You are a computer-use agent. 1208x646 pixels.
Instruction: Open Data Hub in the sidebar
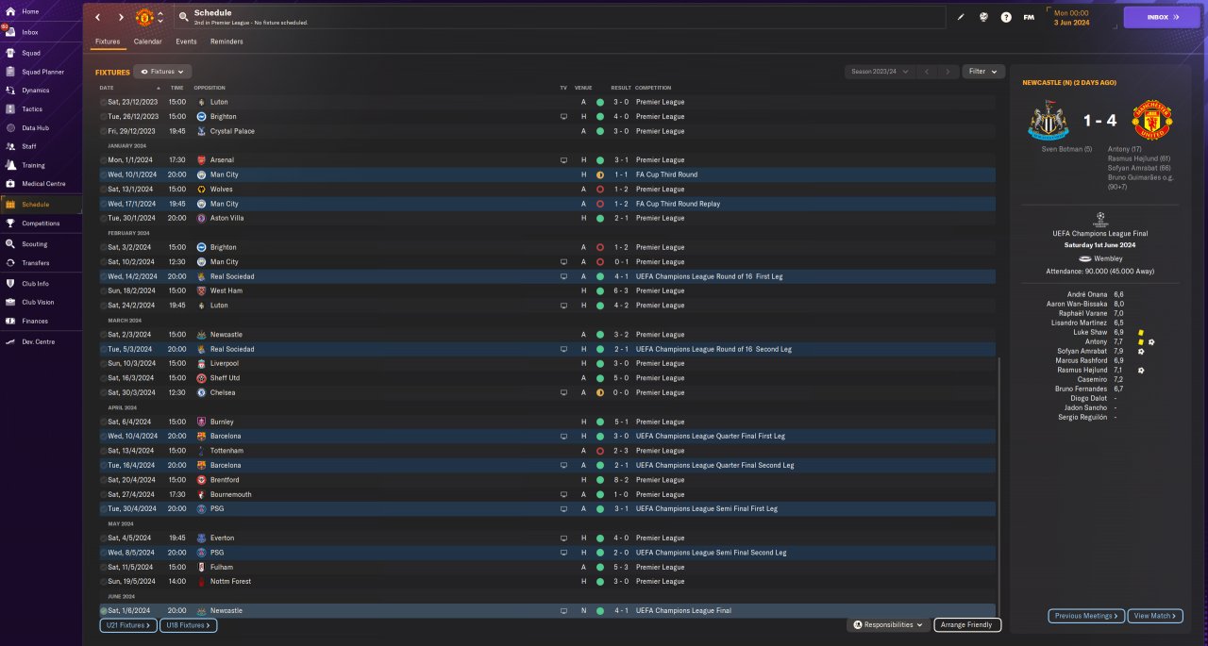tap(36, 128)
